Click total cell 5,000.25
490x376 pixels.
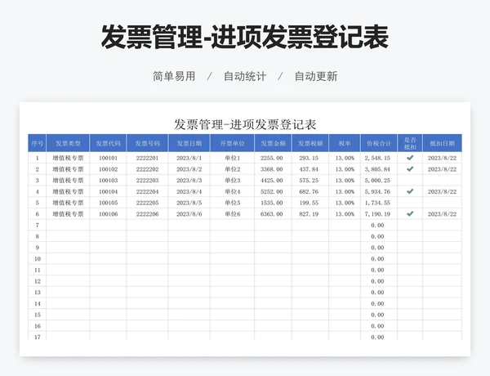coord(377,181)
